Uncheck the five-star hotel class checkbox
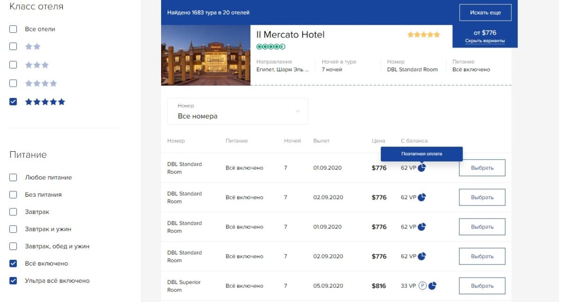Viewport: 562px width, 302px height. pos(13,102)
